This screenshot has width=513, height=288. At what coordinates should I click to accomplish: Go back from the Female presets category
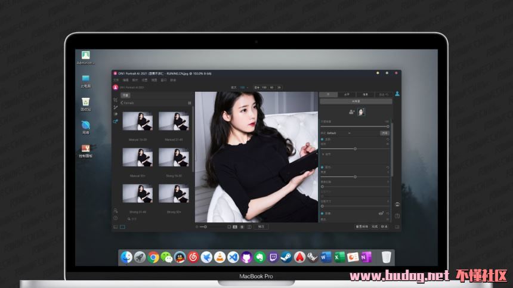(x=121, y=103)
